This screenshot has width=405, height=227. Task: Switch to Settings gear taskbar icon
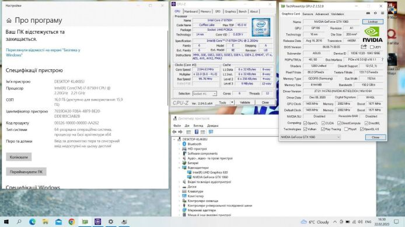111,222
